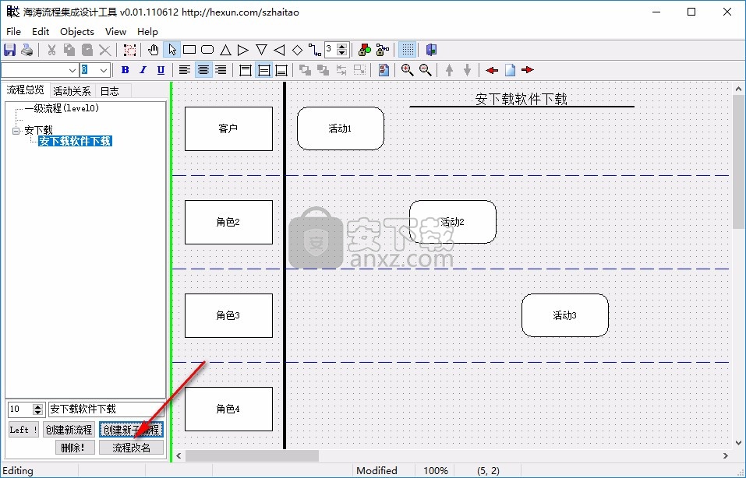Click the process name input field
Image resolution: width=746 pixels, height=478 pixels.
point(105,409)
